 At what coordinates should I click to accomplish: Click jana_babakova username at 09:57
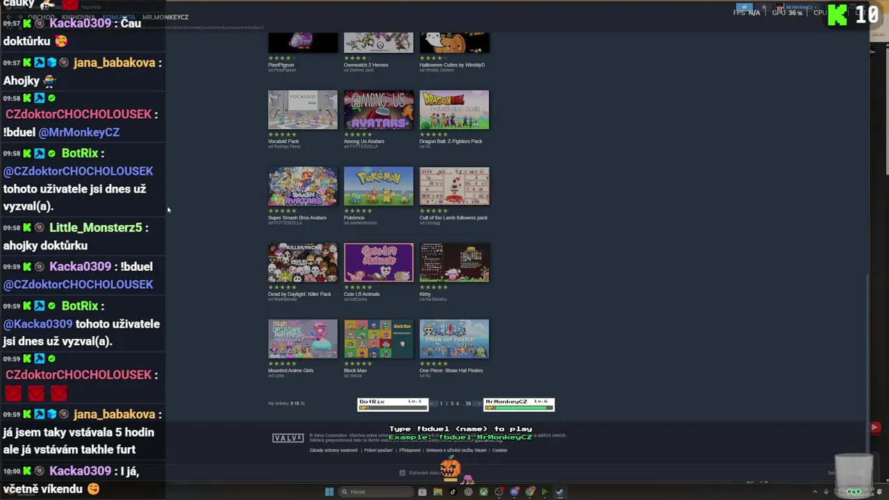115,62
